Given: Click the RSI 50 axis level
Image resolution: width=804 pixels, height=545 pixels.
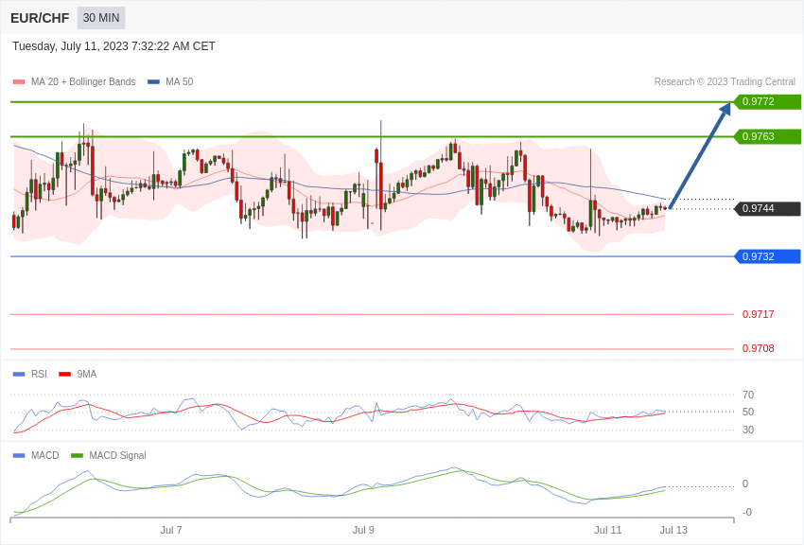Looking at the screenshot, I should [748, 412].
